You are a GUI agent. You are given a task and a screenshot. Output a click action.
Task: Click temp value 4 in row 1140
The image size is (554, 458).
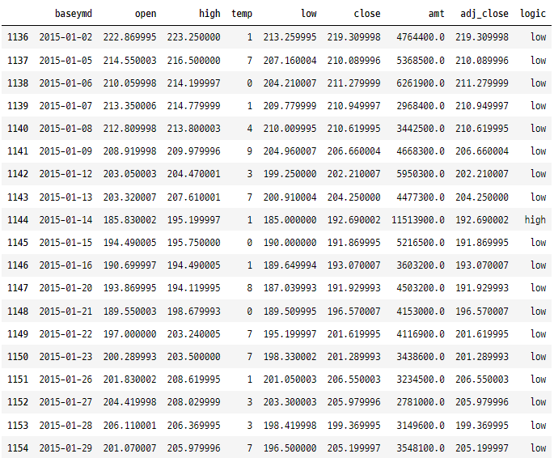click(249, 128)
